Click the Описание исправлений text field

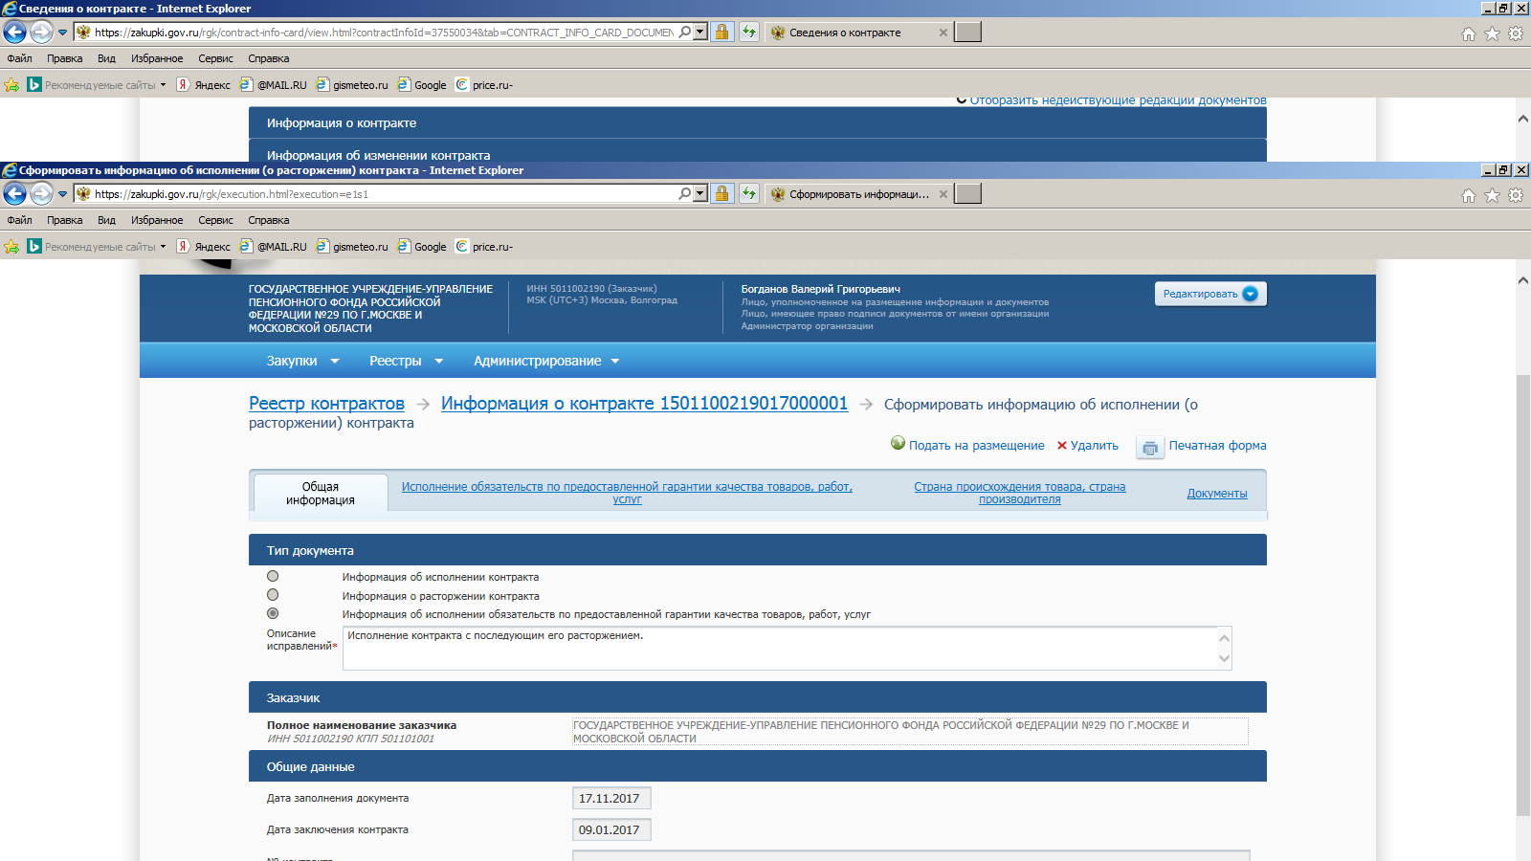click(780, 649)
